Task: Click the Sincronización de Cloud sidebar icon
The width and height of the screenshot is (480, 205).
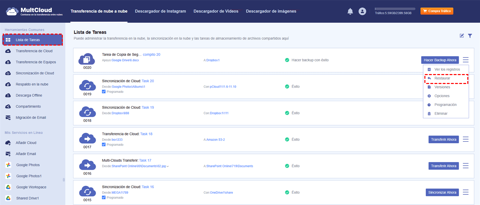Action: [8, 73]
